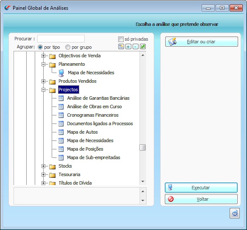This screenshot has width=247, height=230.
Task: Click the collapse all minus toolbar icon
Action: pos(136,47)
